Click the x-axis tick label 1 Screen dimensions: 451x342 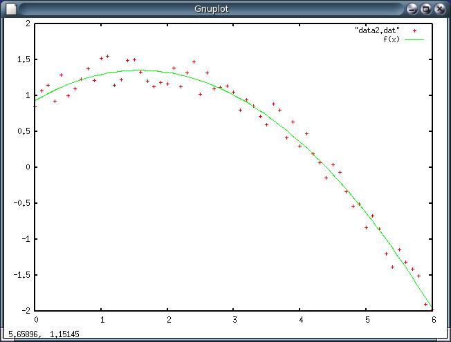pos(102,319)
